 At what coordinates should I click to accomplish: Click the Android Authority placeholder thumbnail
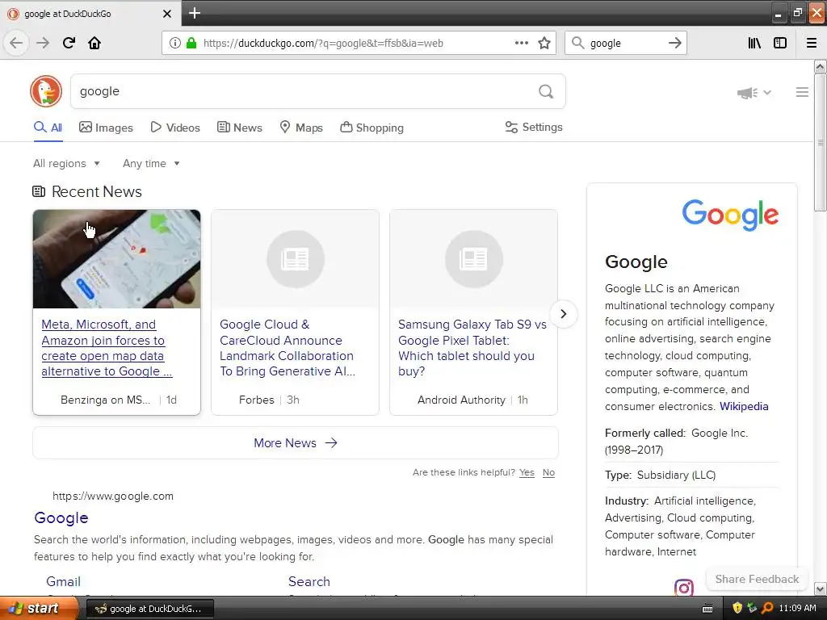473,259
